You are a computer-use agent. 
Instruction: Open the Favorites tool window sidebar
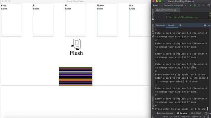coord(153,103)
